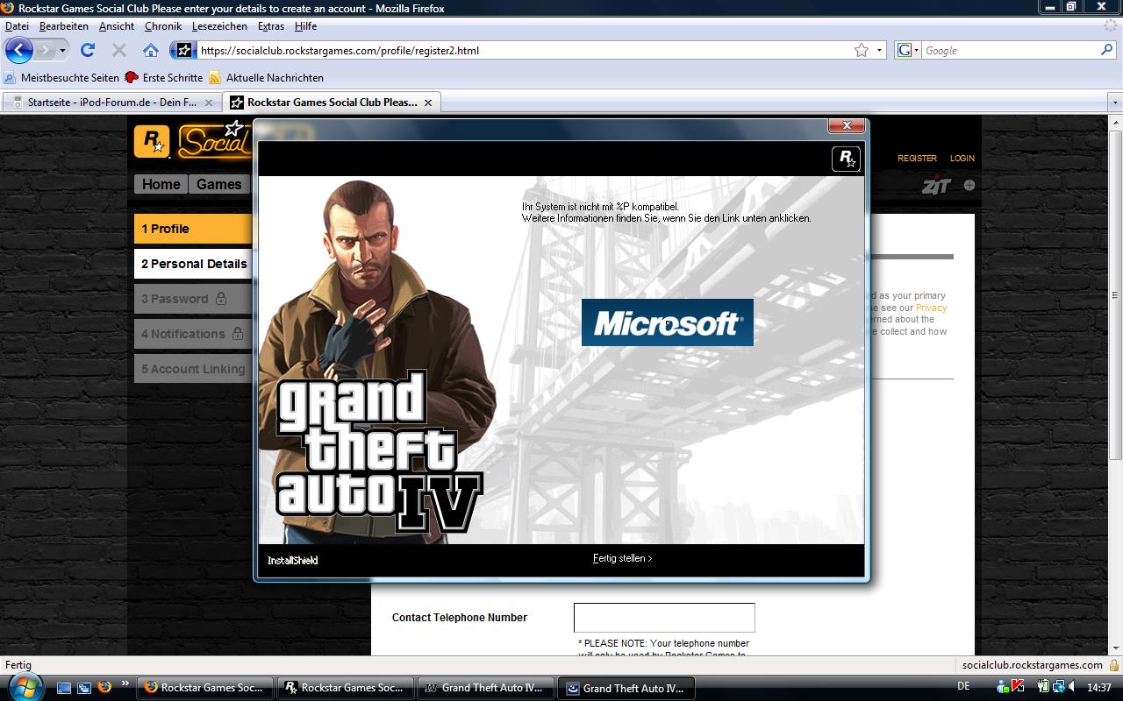Expand hidden quick launch items chevron
The image size is (1123, 701).
pos(125,683)
